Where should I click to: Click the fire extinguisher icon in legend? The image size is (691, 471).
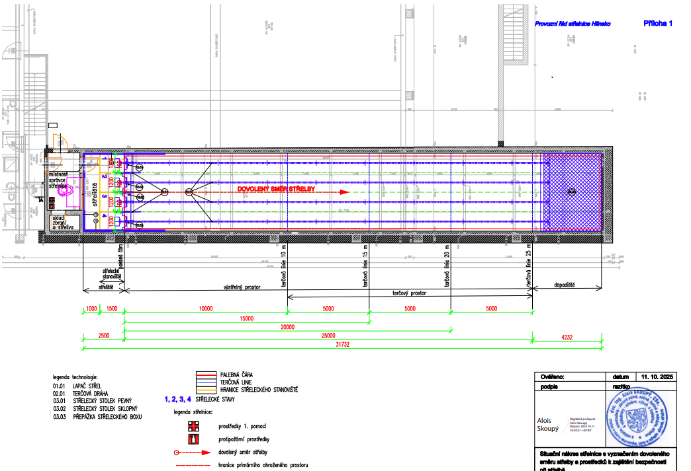pyautogui.click(x=194, y=438)
